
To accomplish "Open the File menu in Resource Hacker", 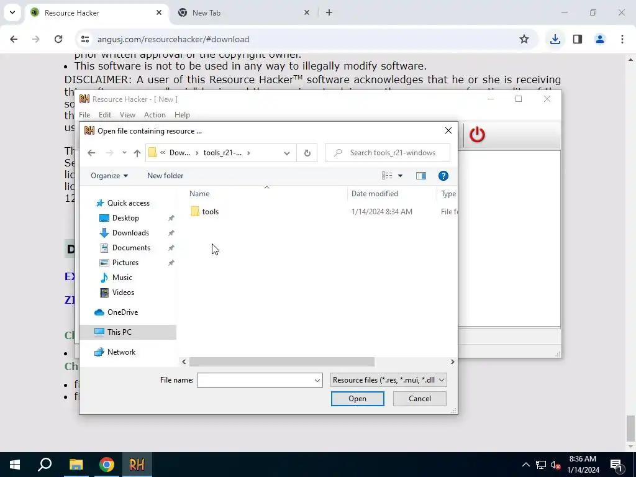I will pos(84,115).
